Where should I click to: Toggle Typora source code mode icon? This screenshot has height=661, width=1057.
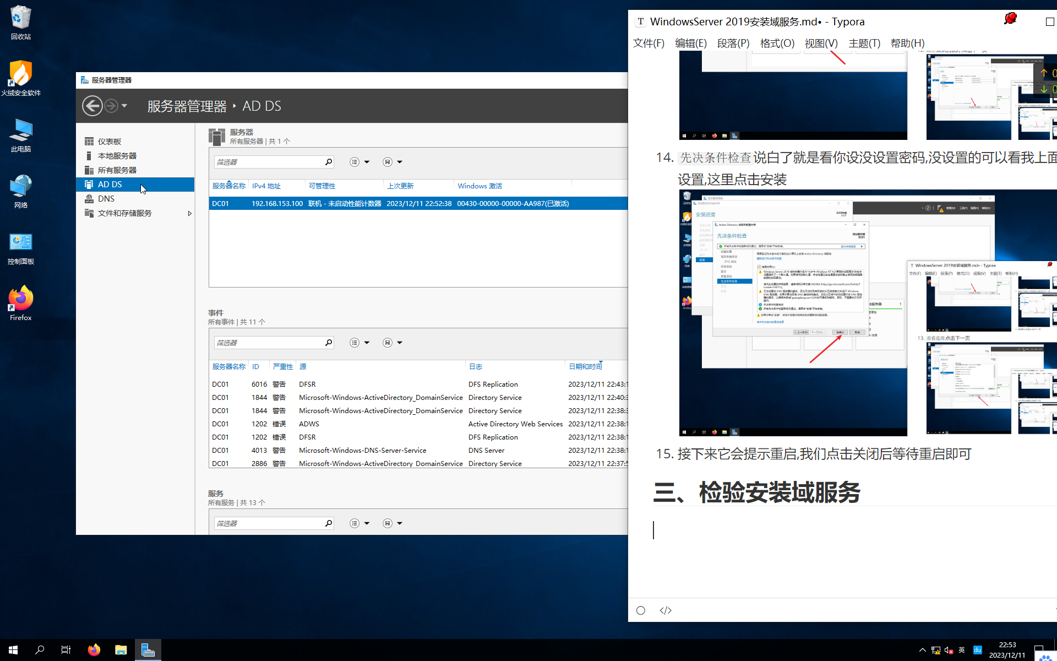point(666,610)
